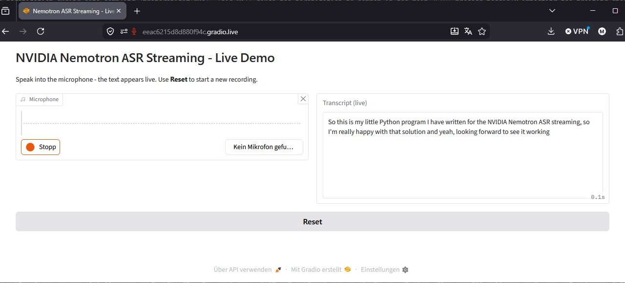Click the install page icon in address bar
Screen dimensions: 625x283
(x=454, y=31)
